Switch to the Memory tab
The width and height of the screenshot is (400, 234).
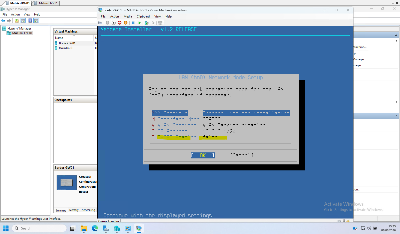74,210
